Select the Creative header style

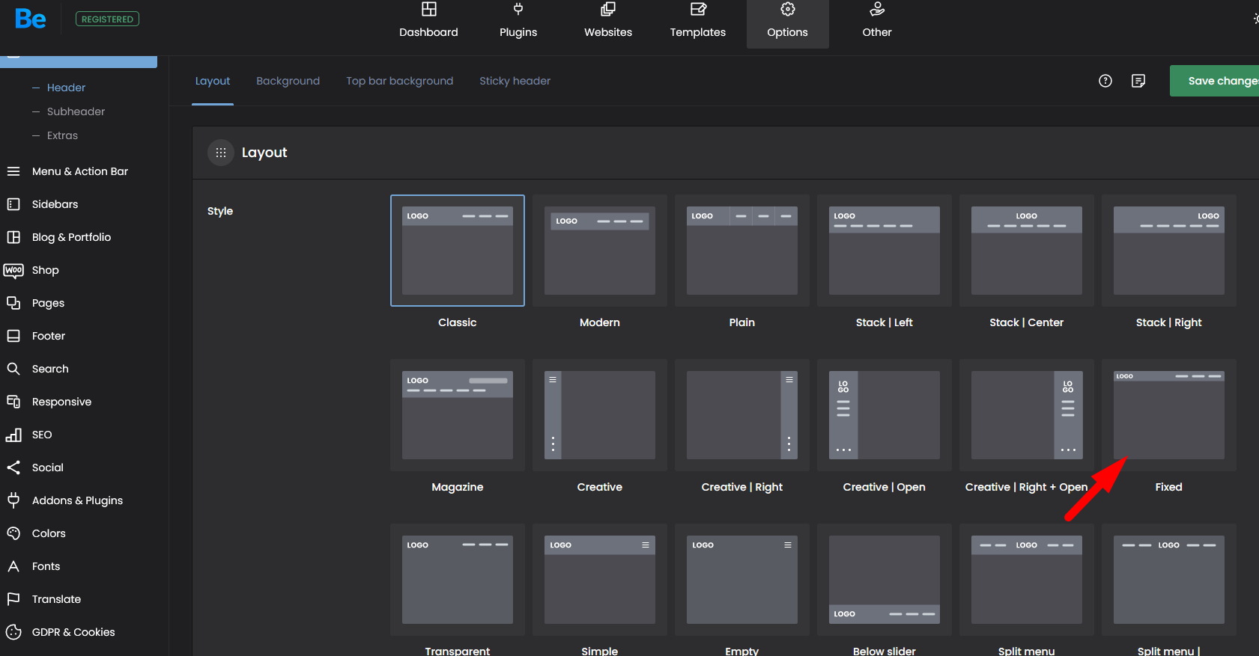[x=600, y=415]
